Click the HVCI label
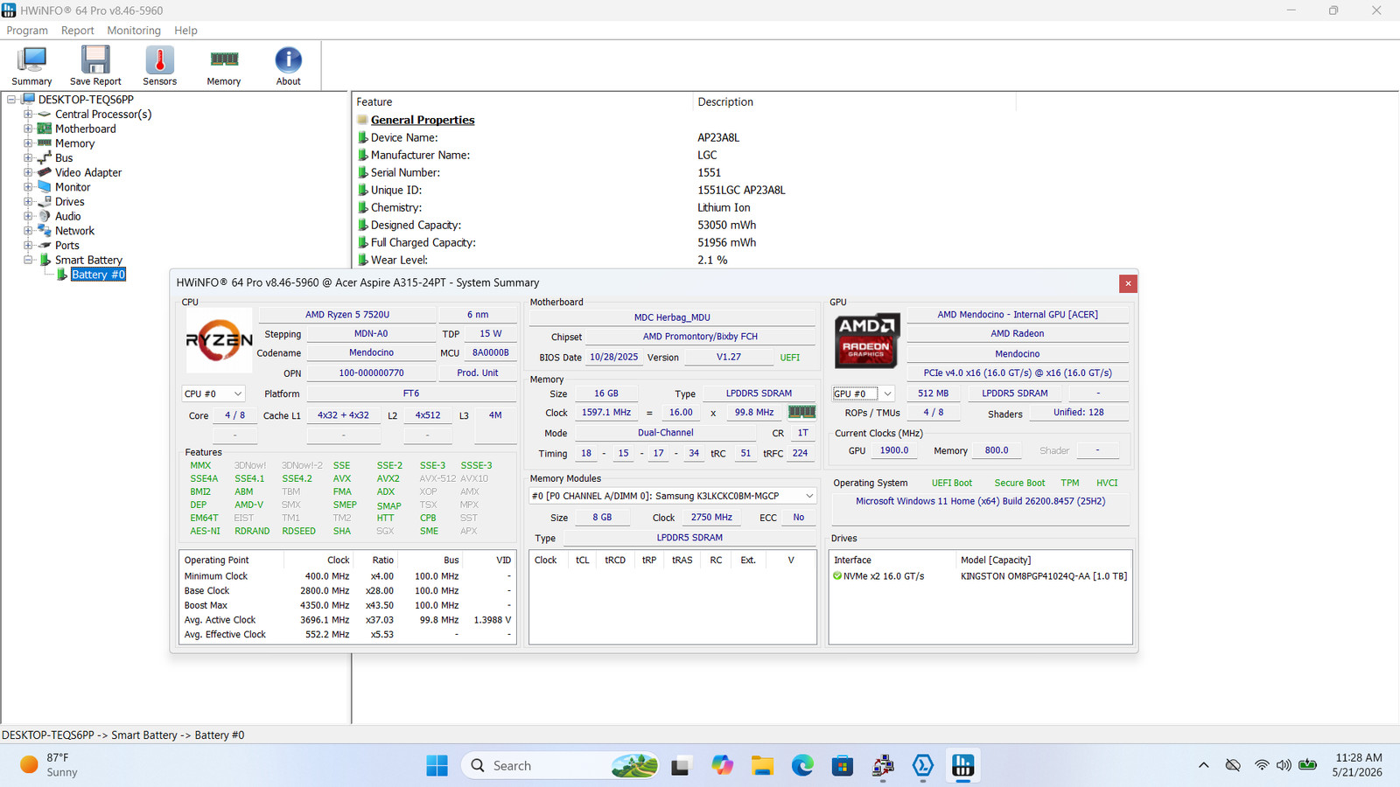Viewport: 1400px width, 787px height. click(x=1107, y=483)
